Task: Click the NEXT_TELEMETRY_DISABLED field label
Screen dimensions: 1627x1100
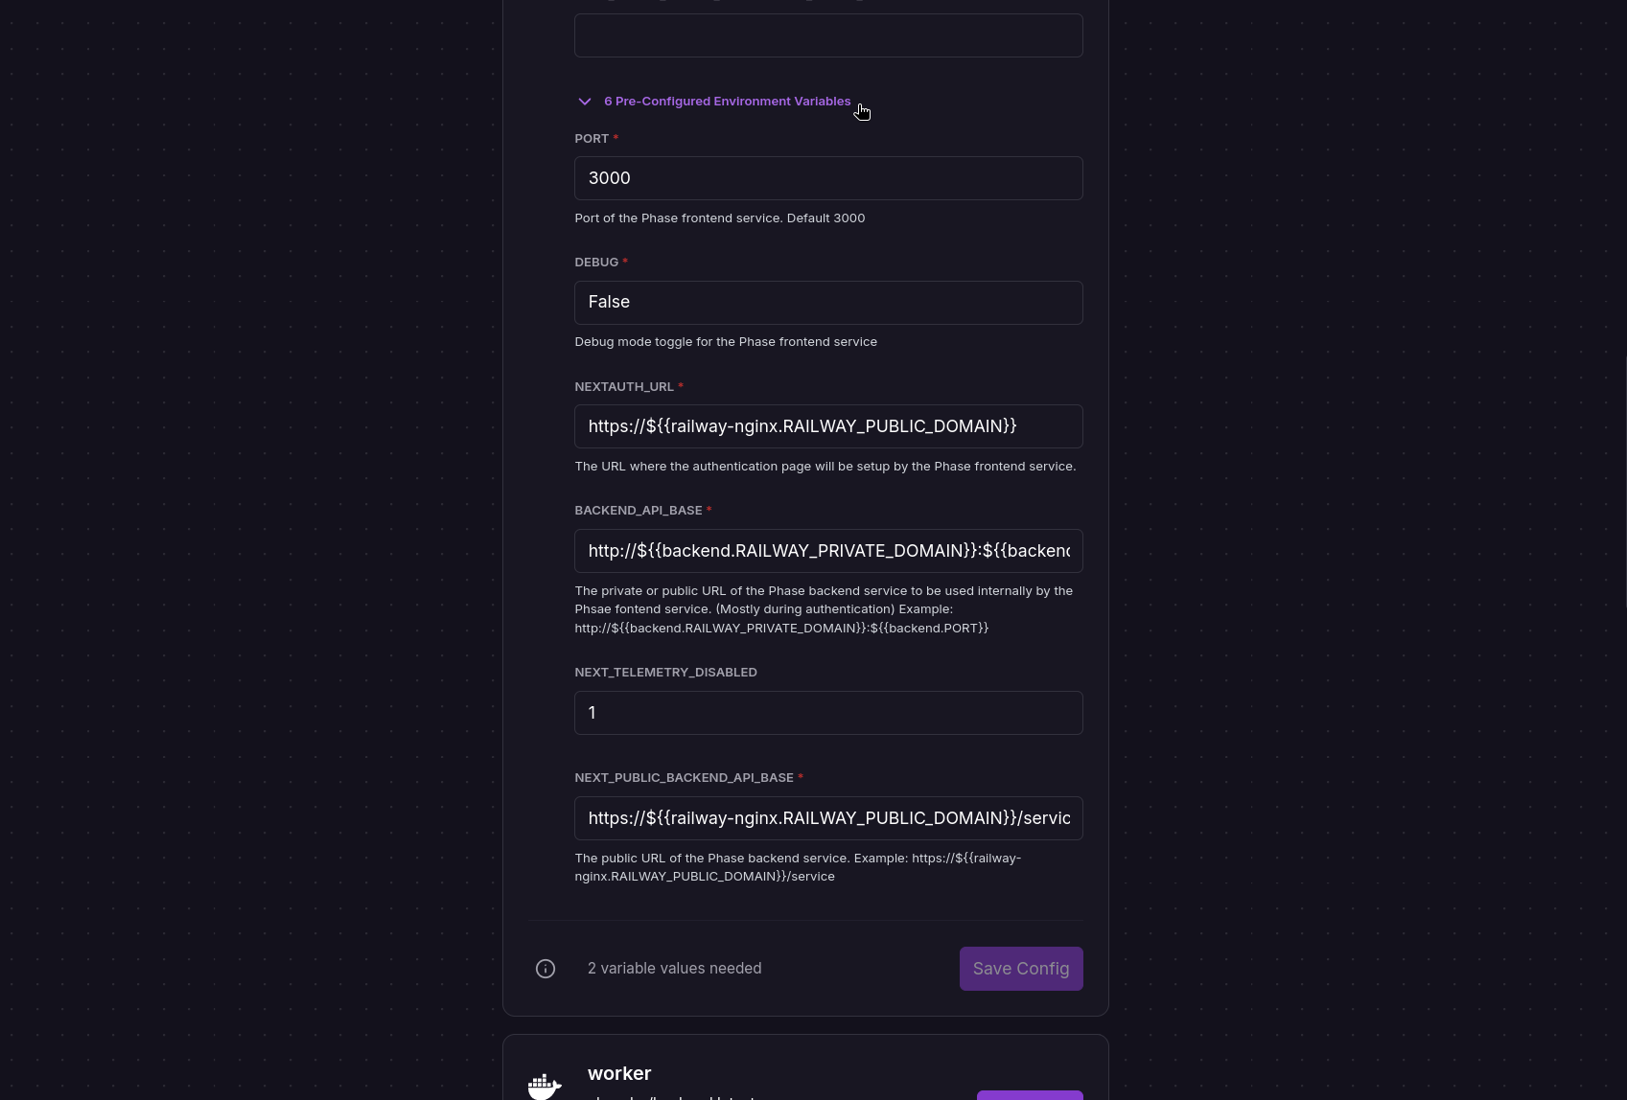Action: tap(665, 673)
